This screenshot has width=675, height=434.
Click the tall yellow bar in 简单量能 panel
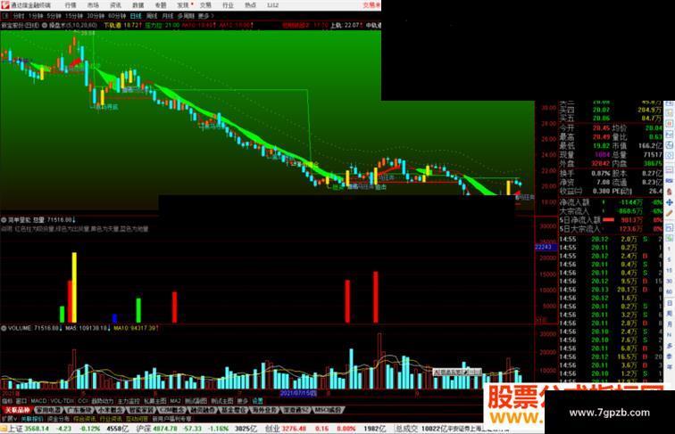(x=74, y=288)
